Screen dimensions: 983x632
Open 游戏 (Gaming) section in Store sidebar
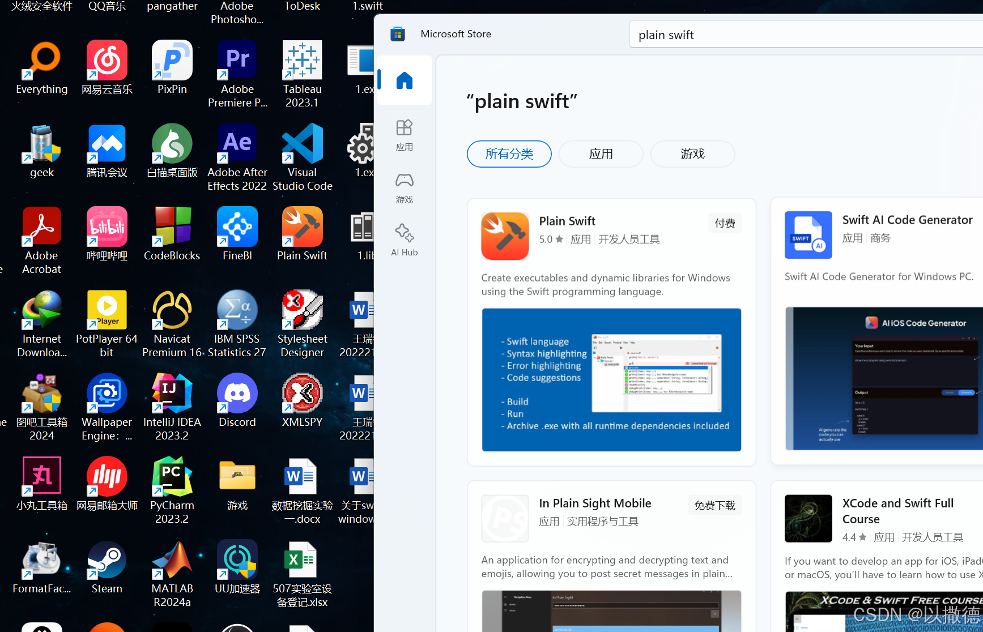[x=405, y=188]
